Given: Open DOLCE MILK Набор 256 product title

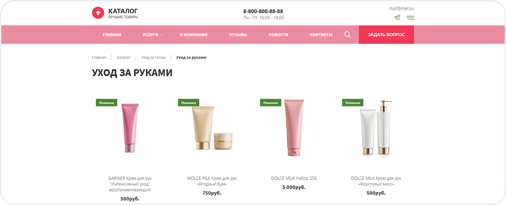Looking at the screenshot, I should tap(294, 178).
